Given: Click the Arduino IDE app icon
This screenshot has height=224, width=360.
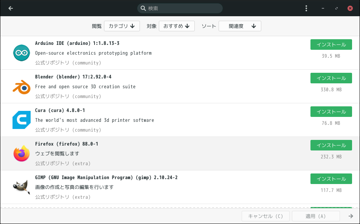Looking at the screenshot, I should click(22, 53).
